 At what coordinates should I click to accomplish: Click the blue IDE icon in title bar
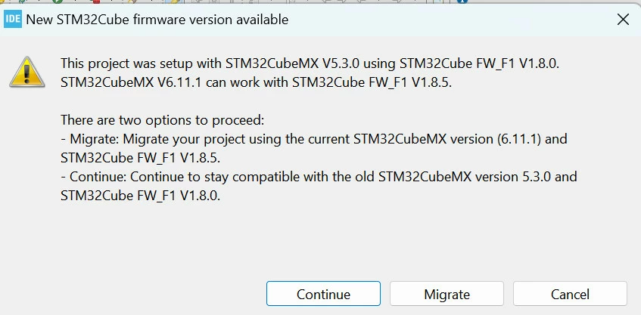[x=13, y=19]
